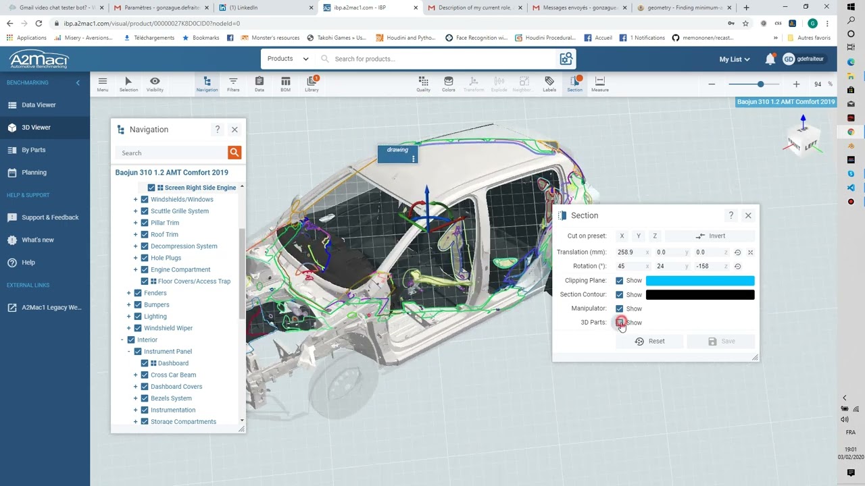Image resolution: width=865 pixels, height=486 pixels.
Task: Click the black Section Contour color swatch
Action: point(699,294)
